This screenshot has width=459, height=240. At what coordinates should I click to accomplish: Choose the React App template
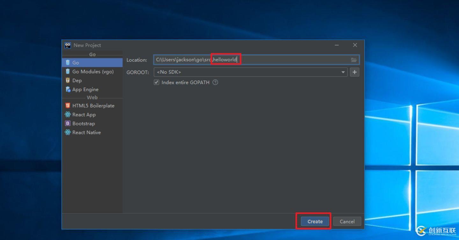coord(92,114)
